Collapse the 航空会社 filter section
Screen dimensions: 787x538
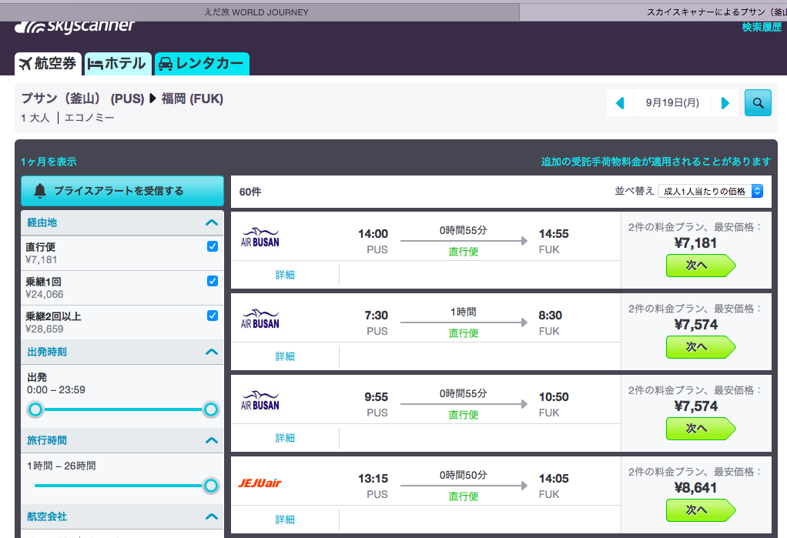122,516
